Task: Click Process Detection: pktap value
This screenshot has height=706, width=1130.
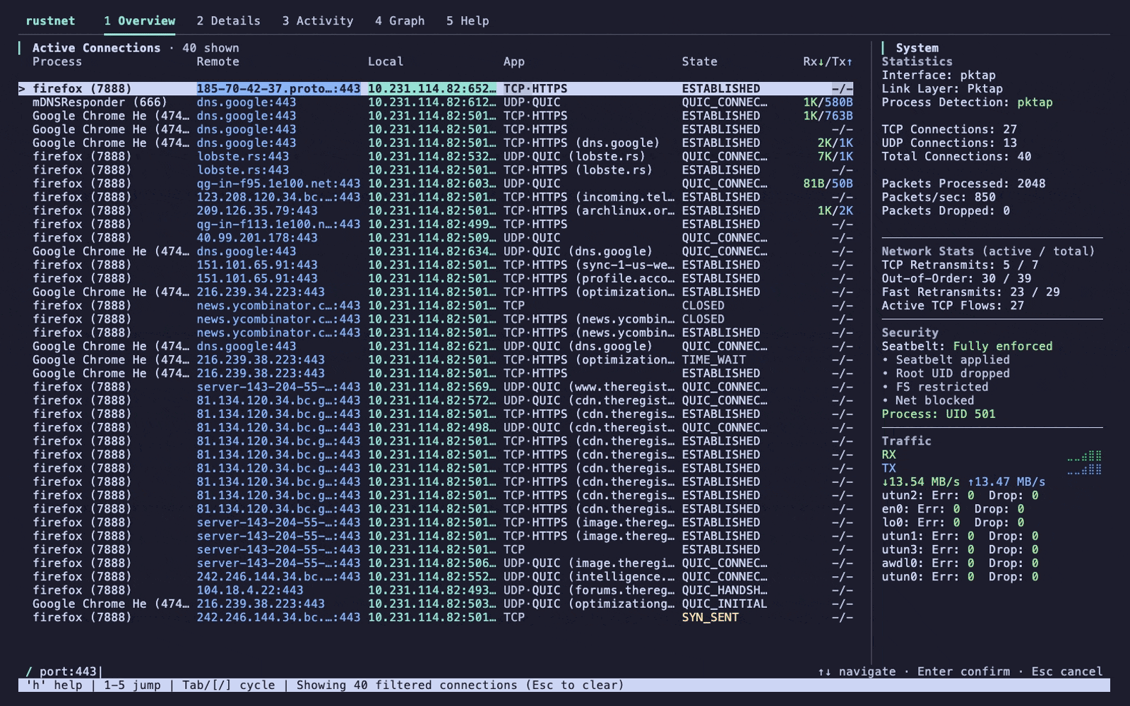Action: [x=1035, y=102]
